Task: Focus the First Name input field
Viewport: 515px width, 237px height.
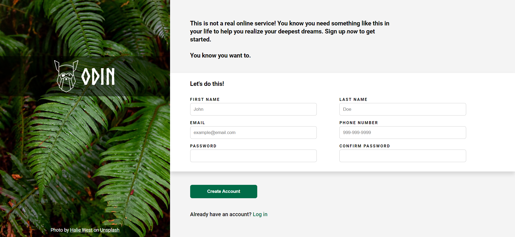Action: tap(253, 109)
